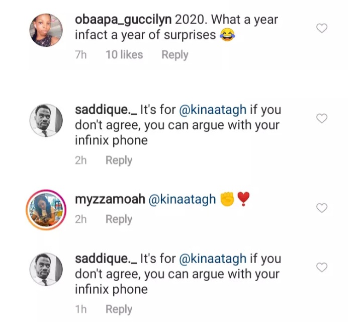
Task: Tap saddique._'s avatar on the 1h comment
Action: [x=47, y=269]
